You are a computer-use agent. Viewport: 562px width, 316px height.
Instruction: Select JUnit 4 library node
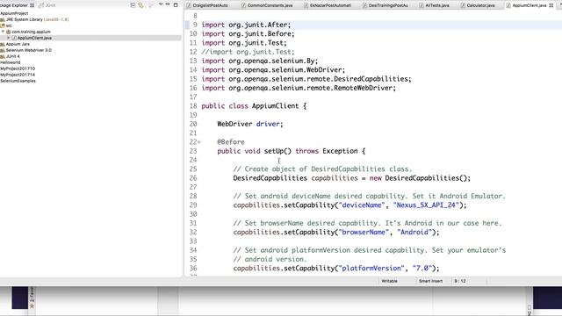coord(13,56)
